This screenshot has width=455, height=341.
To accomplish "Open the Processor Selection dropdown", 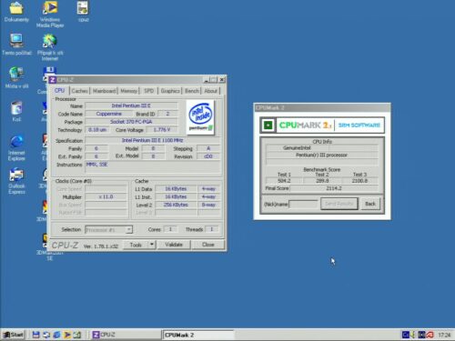I will point(108,229).
